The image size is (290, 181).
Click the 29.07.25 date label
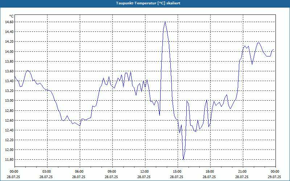tap(275, 177)
